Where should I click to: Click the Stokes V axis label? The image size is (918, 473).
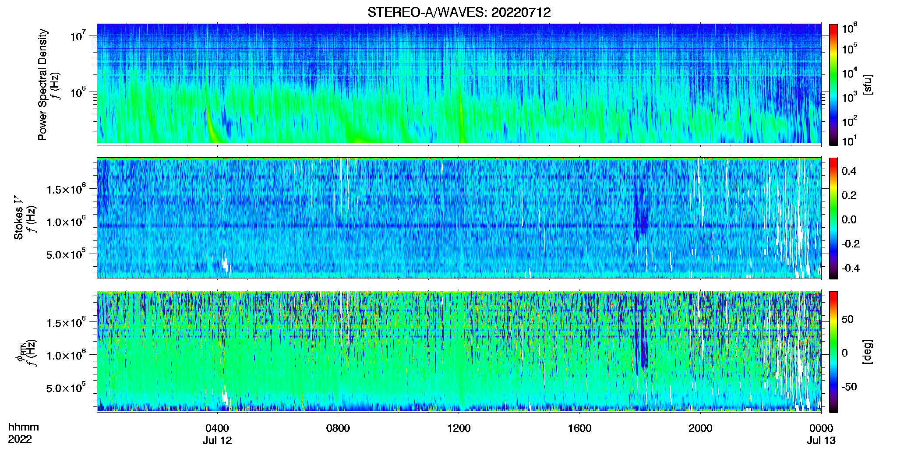18,218
